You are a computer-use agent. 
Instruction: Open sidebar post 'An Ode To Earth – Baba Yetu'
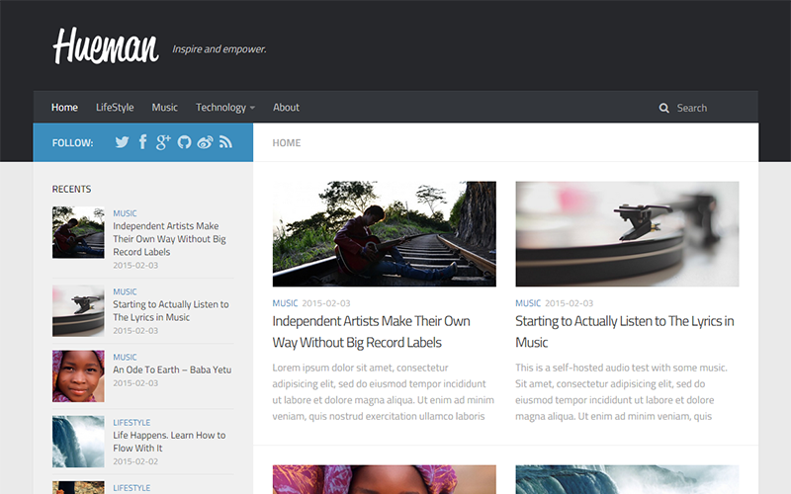point(171,370)
